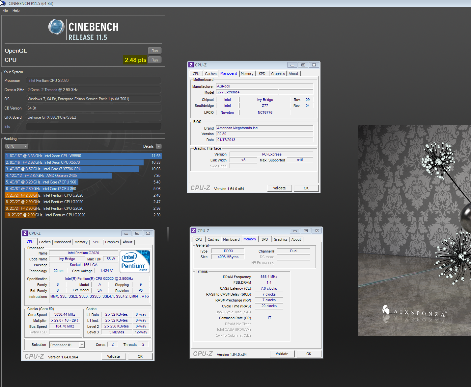Click OK in the Memory CPU-Z window

[309, 354]
